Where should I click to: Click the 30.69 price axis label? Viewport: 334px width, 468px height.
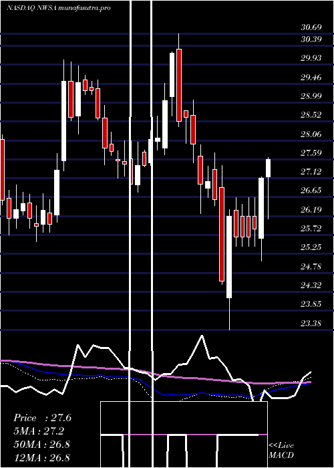click(x=311, y=27)
